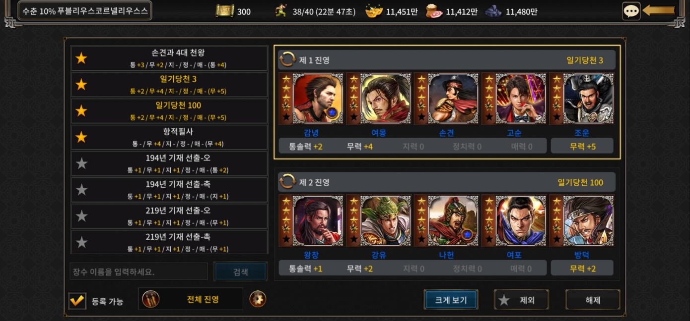690x321 pixels.
Task: Click the 크게 보기 button
Action: (x=451, y=300)
